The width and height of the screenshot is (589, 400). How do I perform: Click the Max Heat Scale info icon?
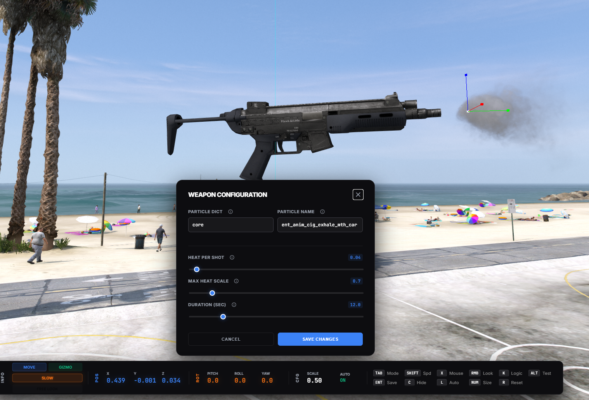(x=236, y=281)
